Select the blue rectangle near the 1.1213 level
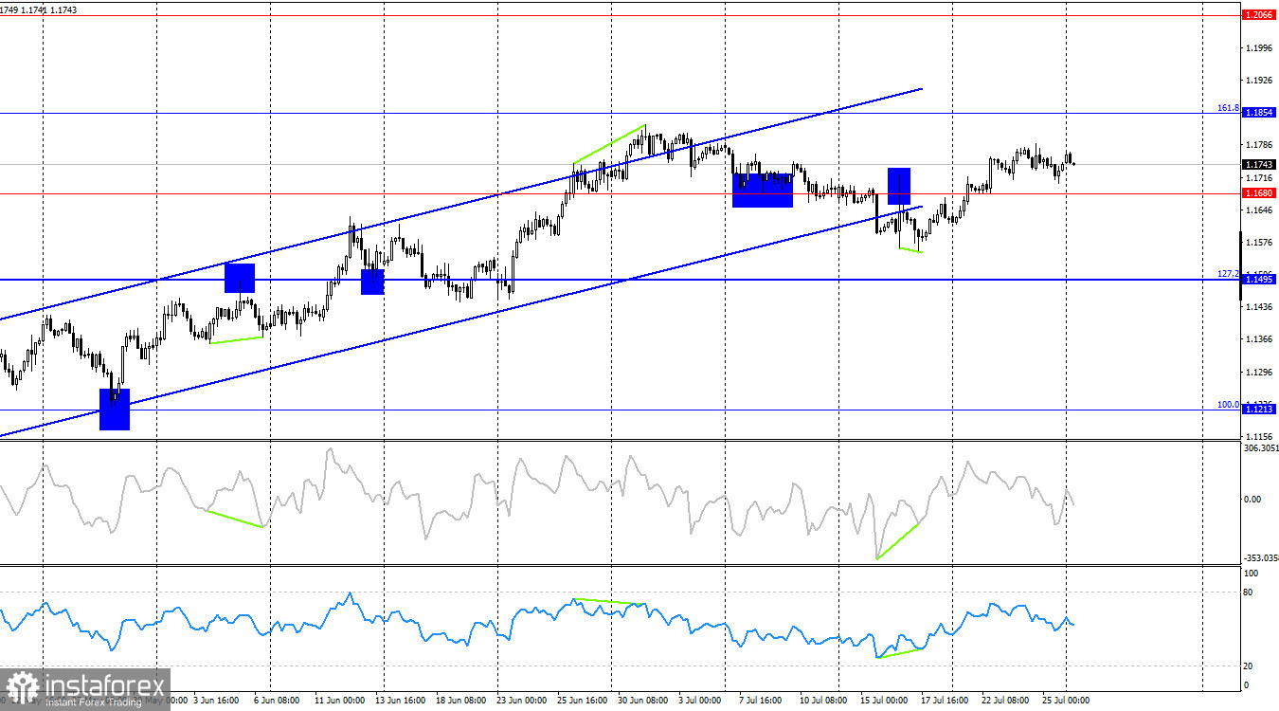The width and height of the screenshot is (1279, 711). coord(115,409)
